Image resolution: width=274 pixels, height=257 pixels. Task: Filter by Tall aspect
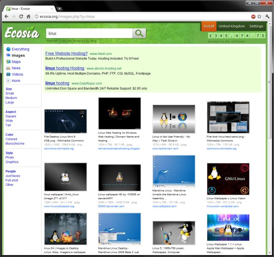coord(8,125)
